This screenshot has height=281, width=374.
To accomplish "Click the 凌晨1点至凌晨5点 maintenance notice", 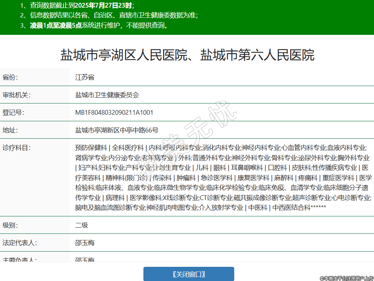I will pos(56,25).
